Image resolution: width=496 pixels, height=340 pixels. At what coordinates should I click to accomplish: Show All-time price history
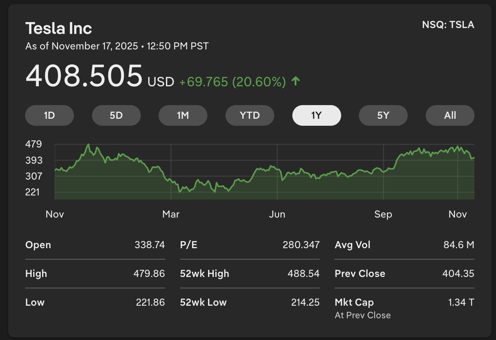[450, 115]
